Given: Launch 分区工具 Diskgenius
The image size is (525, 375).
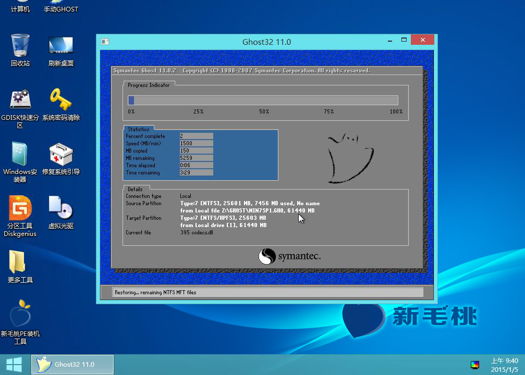Looking at the screenshot, I should pyautogui.click(x=20, y=216).
